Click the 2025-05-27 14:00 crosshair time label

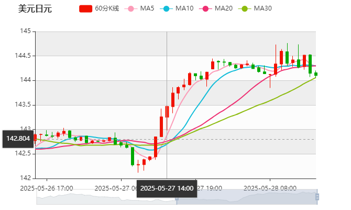click(167, 188)
